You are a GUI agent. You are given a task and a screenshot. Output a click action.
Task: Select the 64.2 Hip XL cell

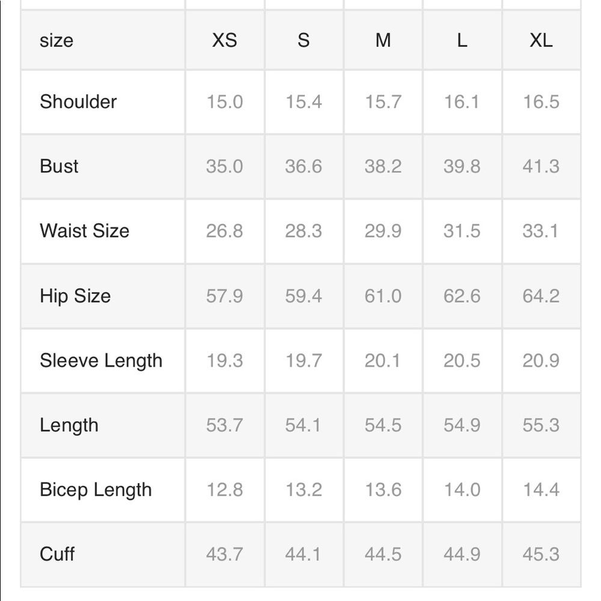tap(541, 296)
